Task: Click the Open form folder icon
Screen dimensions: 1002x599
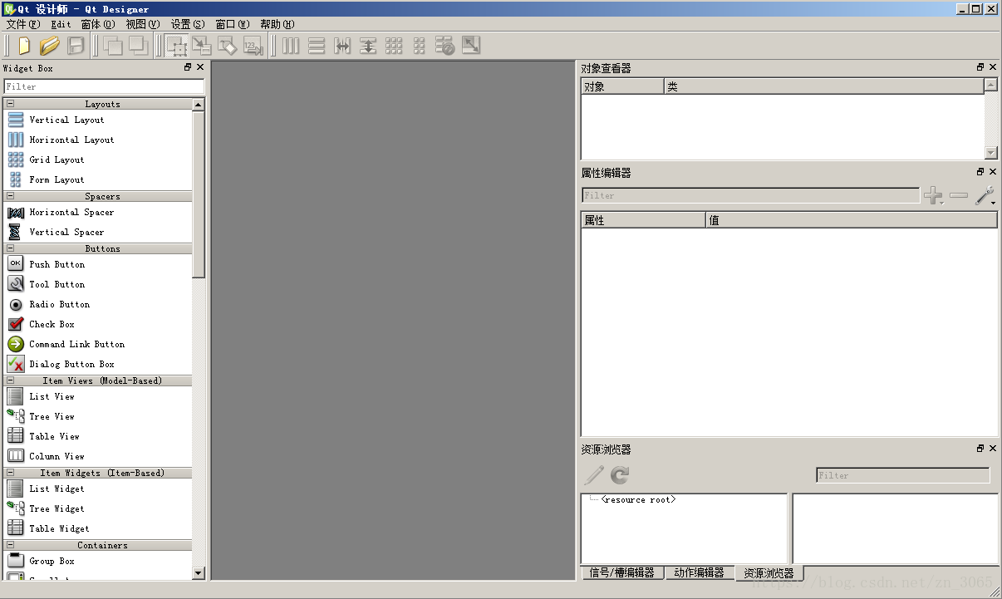Action: (x=50, y=46)
